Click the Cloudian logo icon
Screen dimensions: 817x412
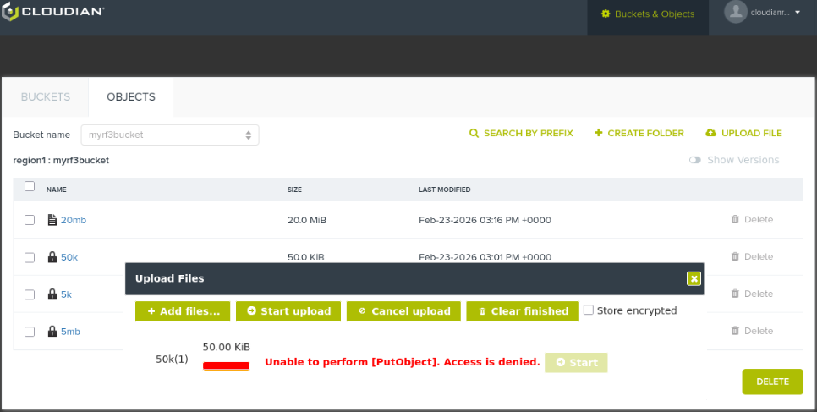tap(9, 12)
